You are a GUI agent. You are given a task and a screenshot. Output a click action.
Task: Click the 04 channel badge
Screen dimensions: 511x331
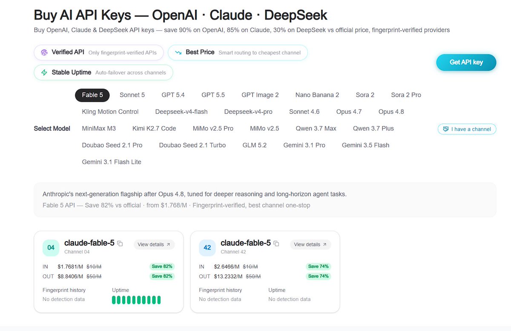[51, 248]
